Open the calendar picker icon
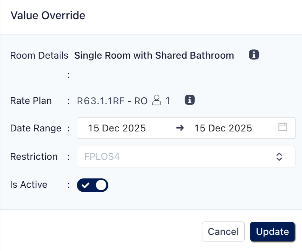The width and height of the screenshot is (302, 251). coord(283,127)
